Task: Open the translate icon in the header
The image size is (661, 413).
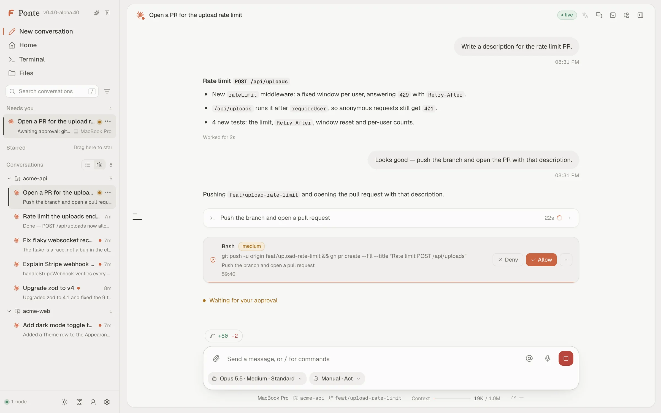Action: [x=585, y=15]
